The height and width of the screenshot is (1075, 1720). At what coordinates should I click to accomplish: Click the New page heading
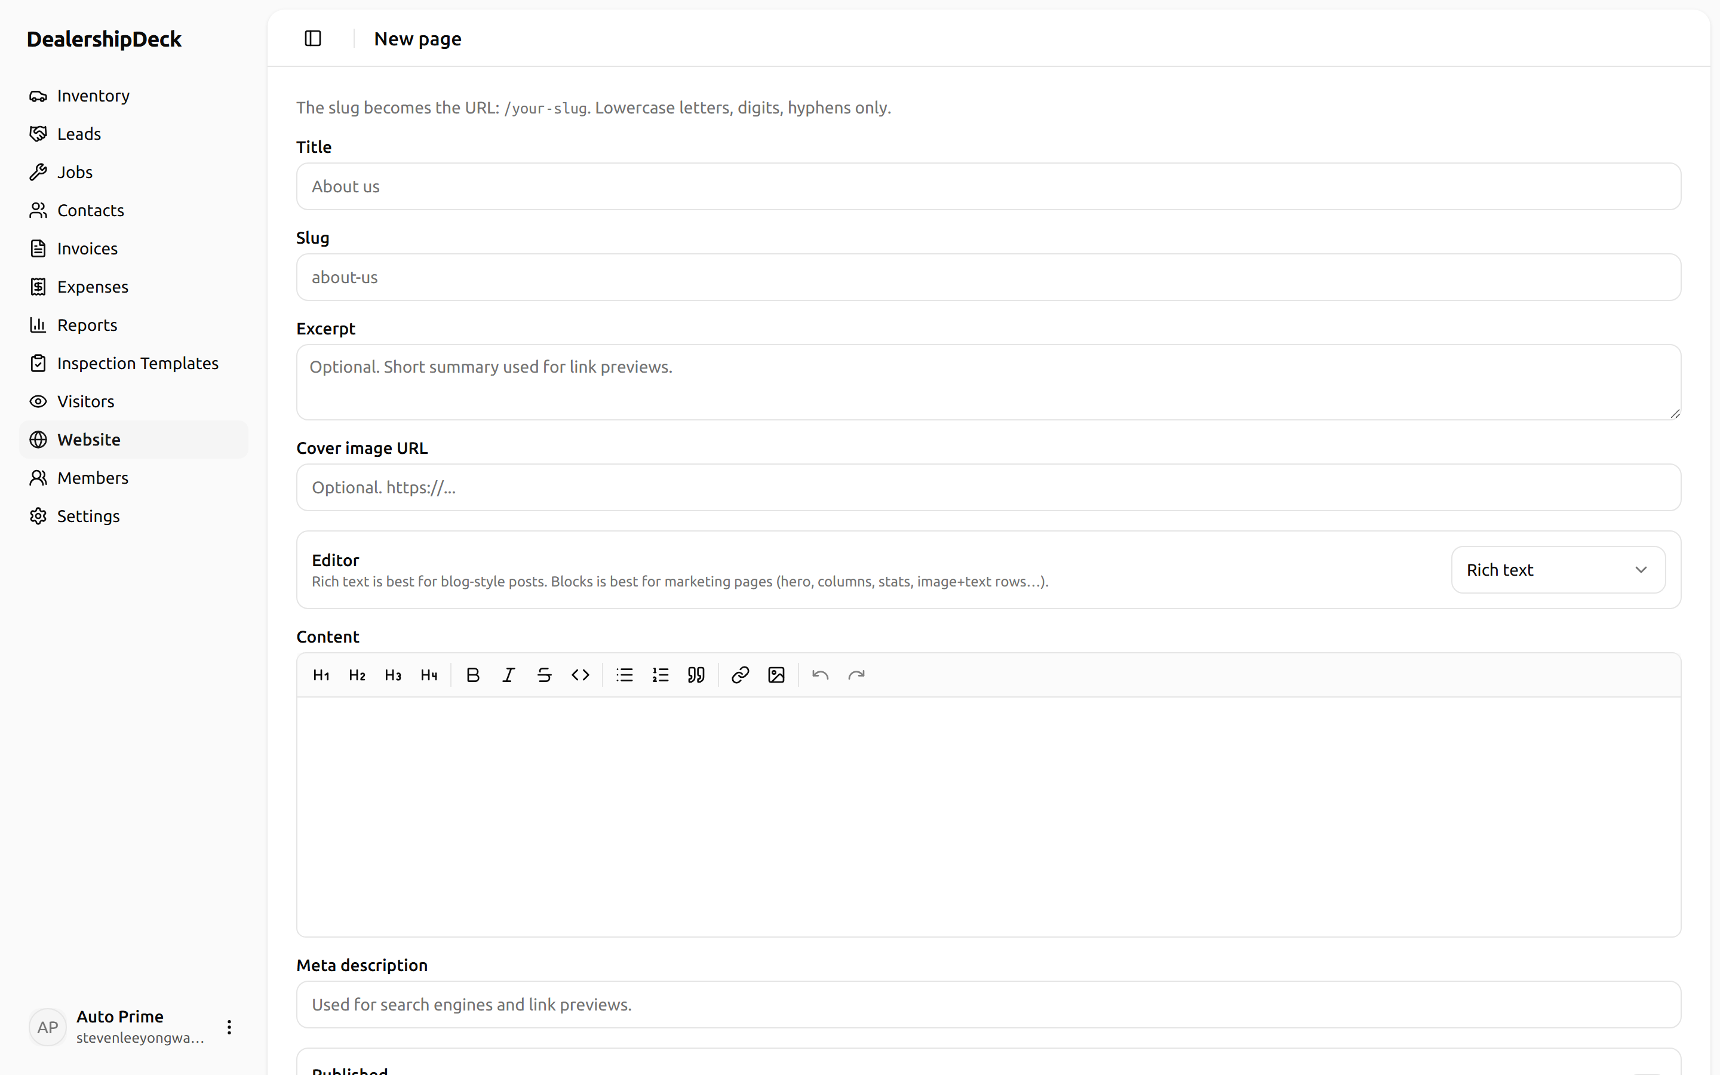pyautogui.click(x=418, y=39)
